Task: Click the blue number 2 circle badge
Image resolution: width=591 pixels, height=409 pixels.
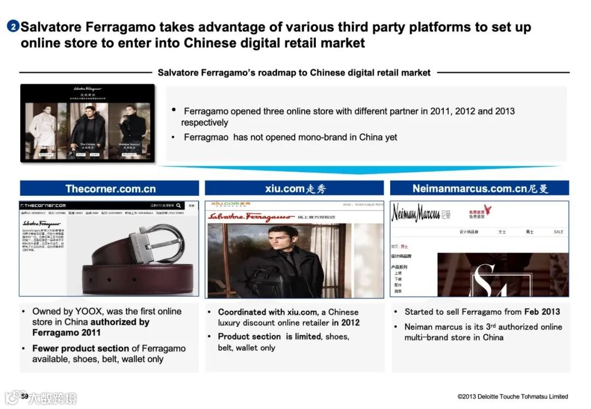Action: (13, 26)
